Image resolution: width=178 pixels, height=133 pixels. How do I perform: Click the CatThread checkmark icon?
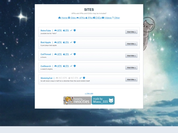[71, 54]
